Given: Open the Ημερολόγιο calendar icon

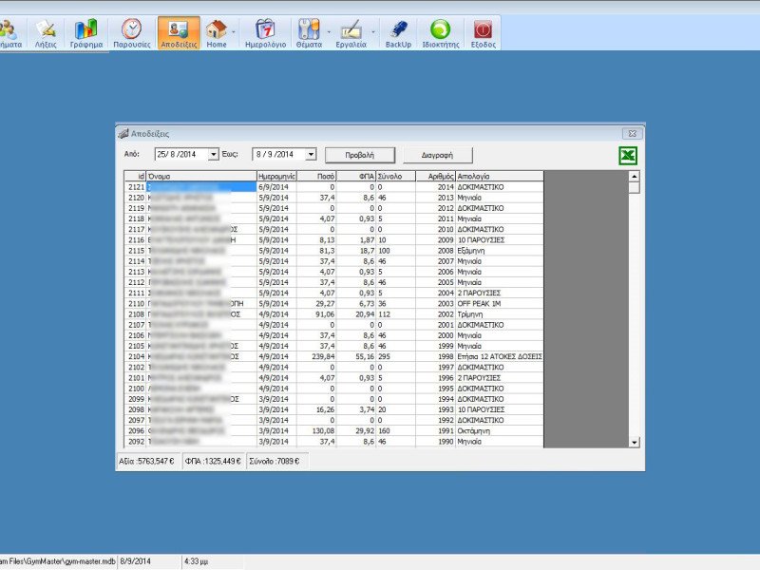Looking at the screenshot, I should (x=265, y=33).
